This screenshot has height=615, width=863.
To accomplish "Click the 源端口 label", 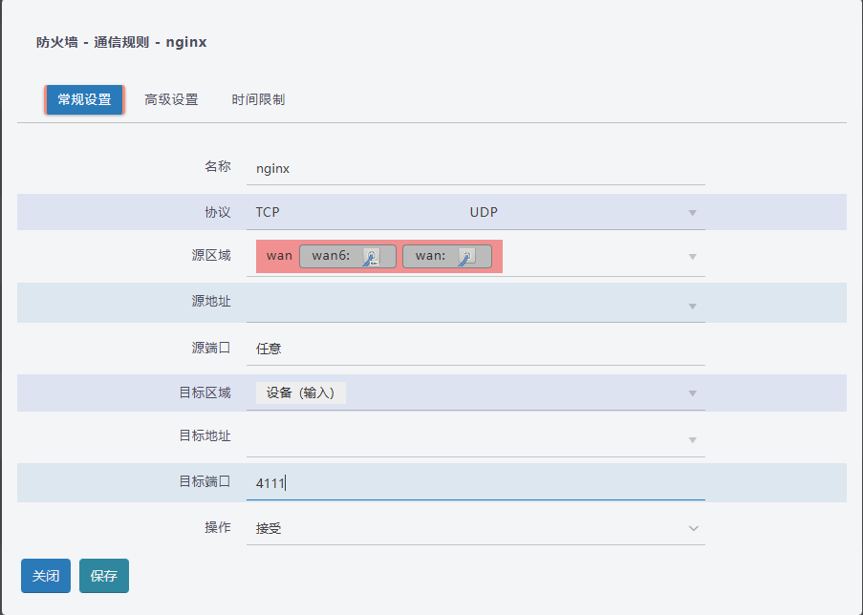I will (x=211, y=348).
